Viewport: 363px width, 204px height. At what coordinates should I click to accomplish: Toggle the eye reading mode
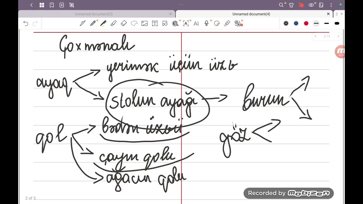311,5
